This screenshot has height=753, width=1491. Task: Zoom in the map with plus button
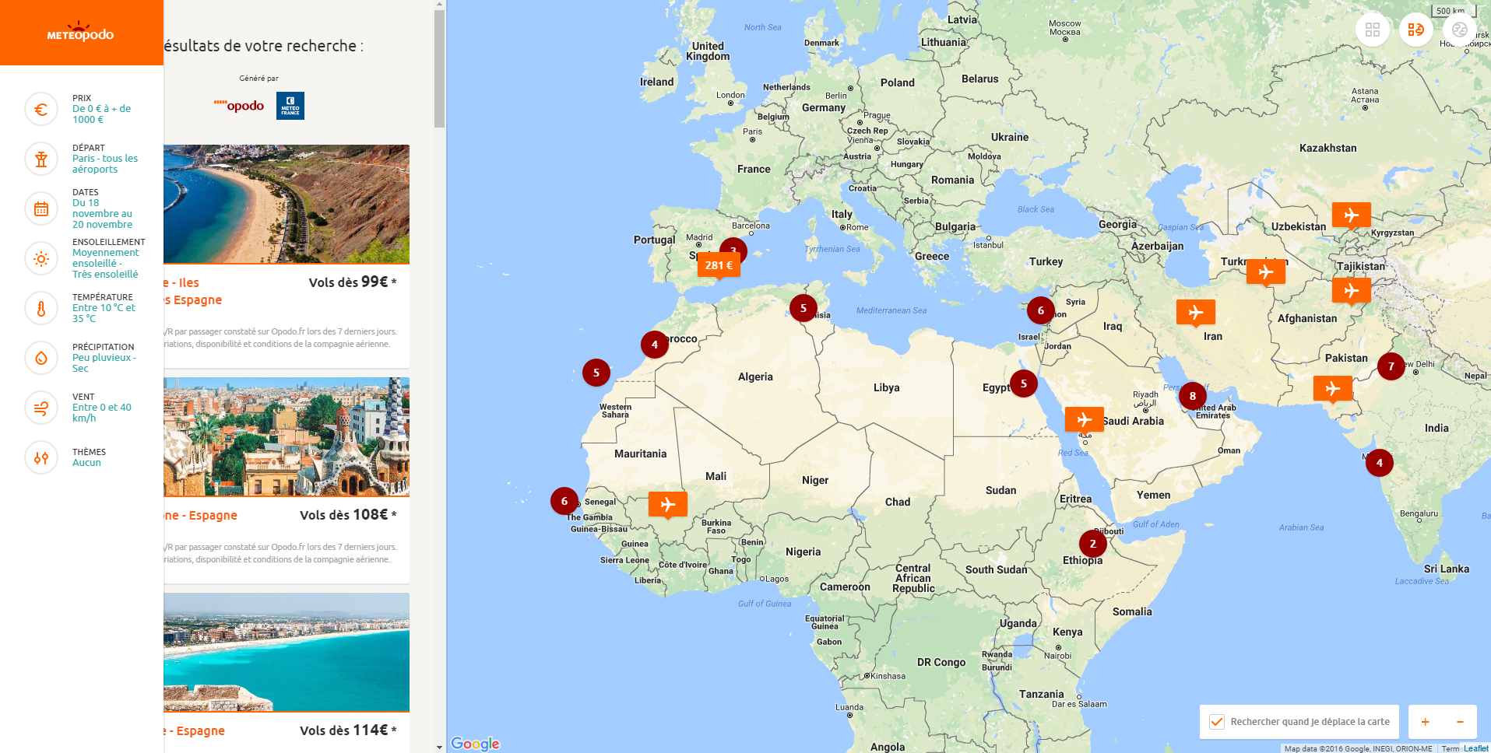click(1425, 722)
